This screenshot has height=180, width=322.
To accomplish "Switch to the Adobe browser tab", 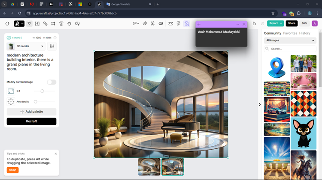I will coord(32,4).
